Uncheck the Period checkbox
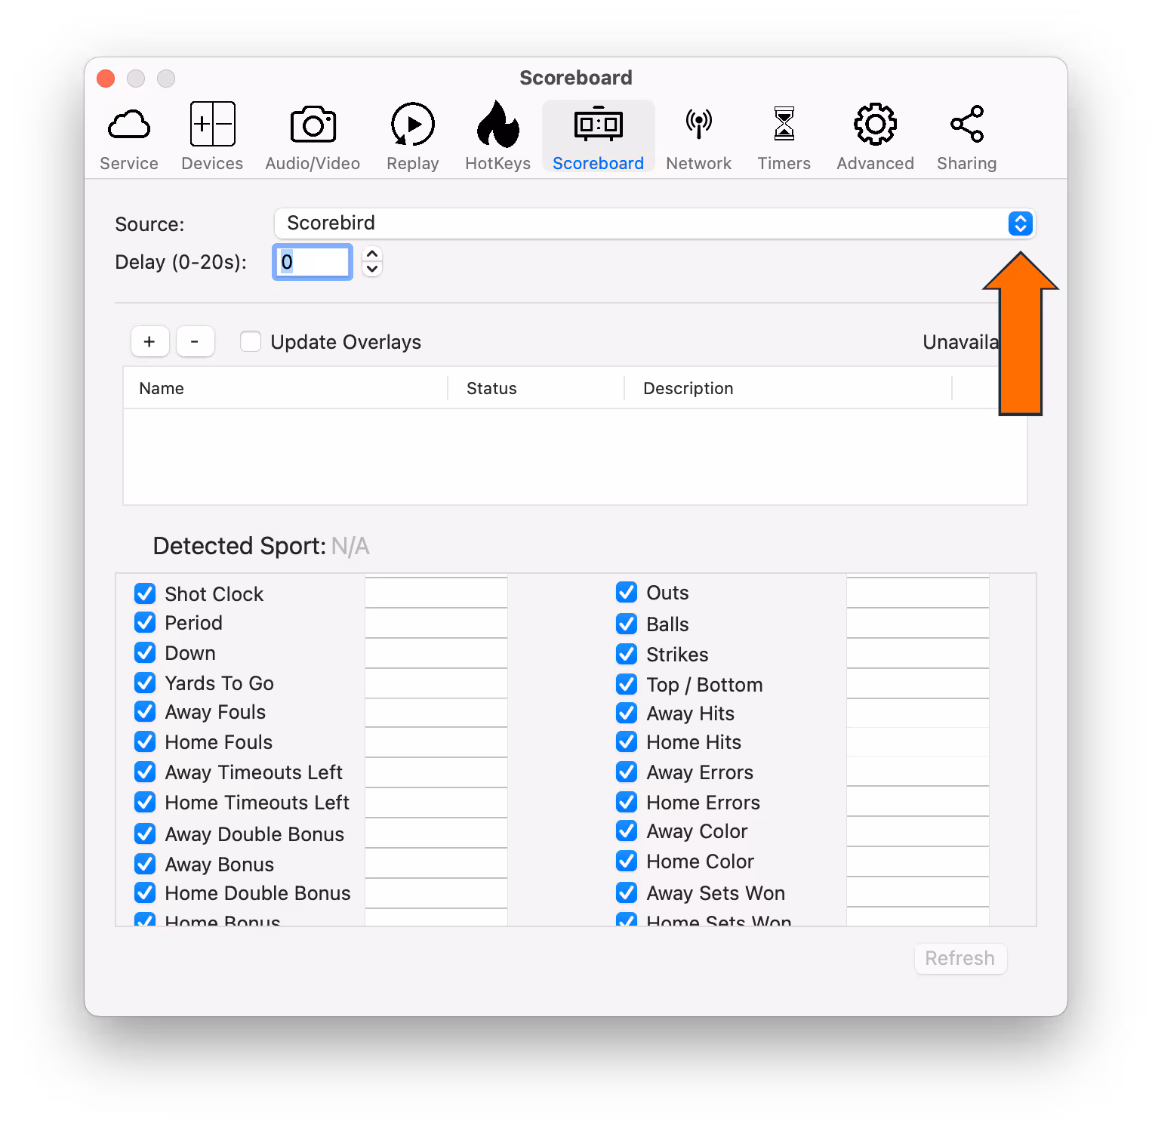 [x=145, y=622]
